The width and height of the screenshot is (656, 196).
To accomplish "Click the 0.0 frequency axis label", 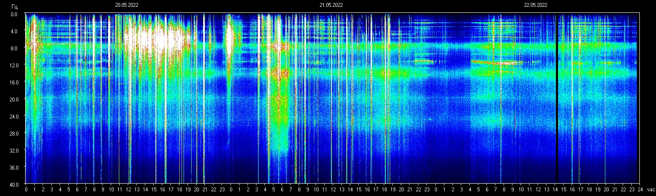I will (x=14, y=14).
